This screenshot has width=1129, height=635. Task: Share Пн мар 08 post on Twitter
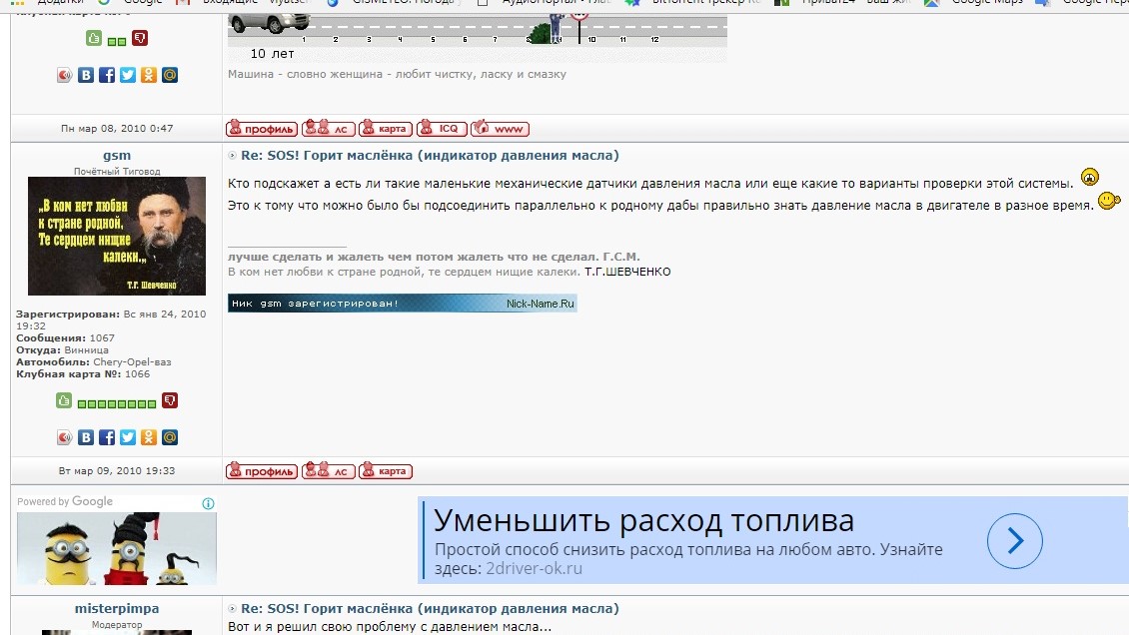click(128, 75)
